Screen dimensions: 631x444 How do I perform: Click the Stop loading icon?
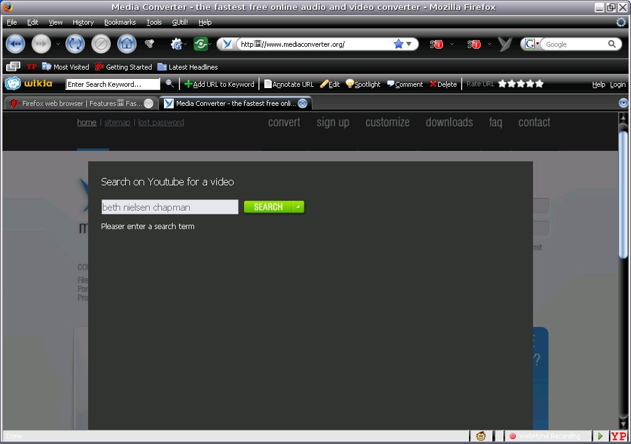pyautogui.click(x=101, y=44)
